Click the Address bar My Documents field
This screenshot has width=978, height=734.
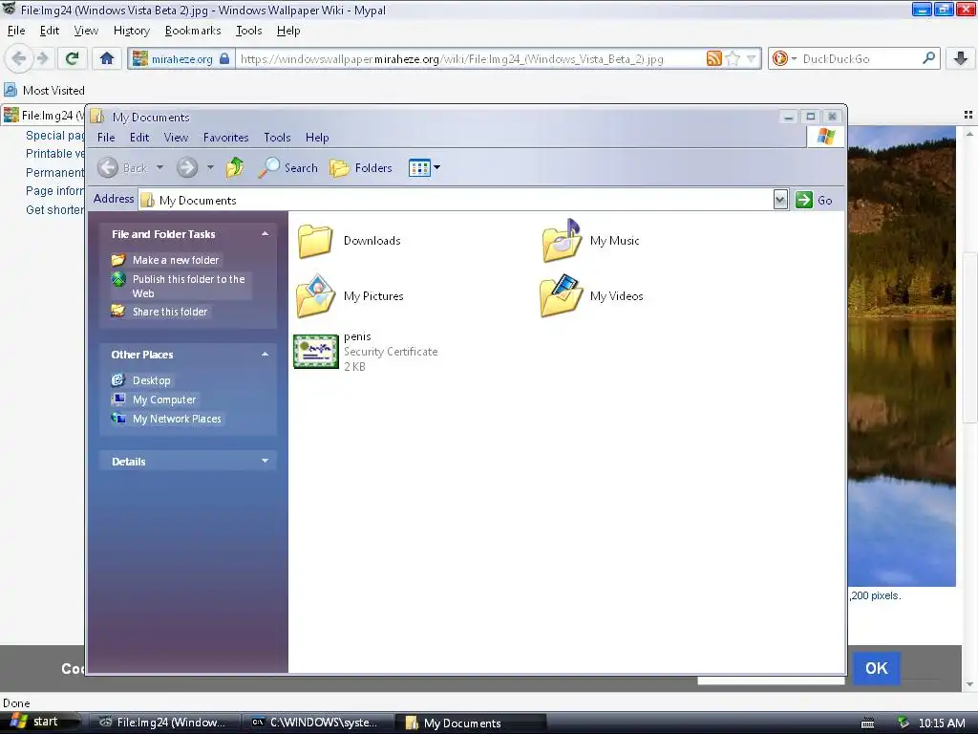[x=456, y=200]
